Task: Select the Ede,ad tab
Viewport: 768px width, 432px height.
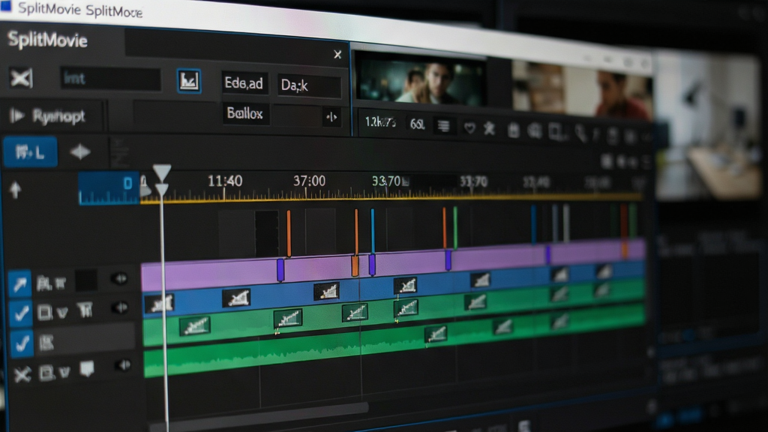Action: pos(244,83)
